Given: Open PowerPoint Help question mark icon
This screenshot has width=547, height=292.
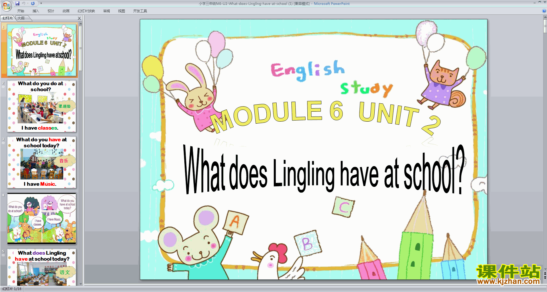Looking at the screenshot, I should pyautogui.click(x=544, y=11).
